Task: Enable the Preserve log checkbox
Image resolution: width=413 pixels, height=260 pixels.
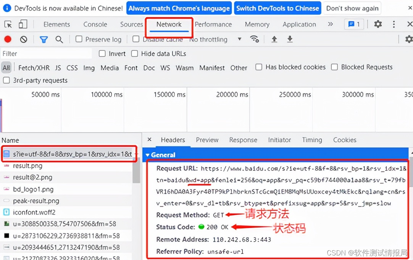Action: pos(79,39)
